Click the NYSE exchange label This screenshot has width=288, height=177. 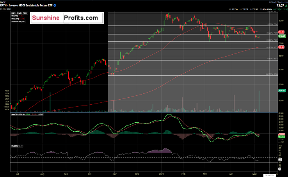pyautogui.click(x=3, y=2)
